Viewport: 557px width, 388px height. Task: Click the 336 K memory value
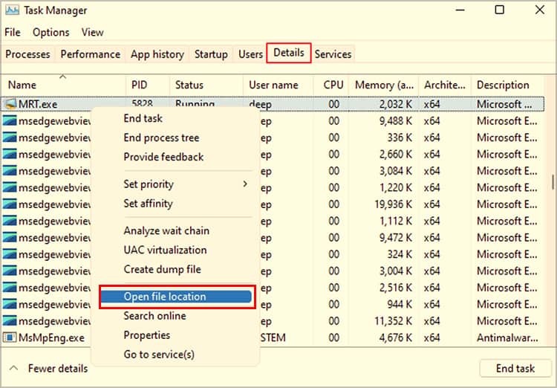pos(400,138)
